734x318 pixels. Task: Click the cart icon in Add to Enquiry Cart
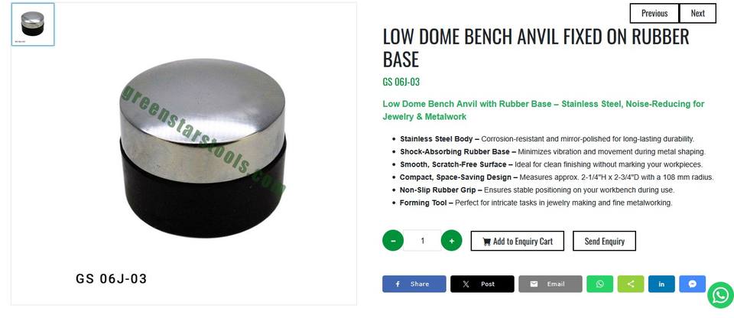pyautogui.click(x=486, y=242)
